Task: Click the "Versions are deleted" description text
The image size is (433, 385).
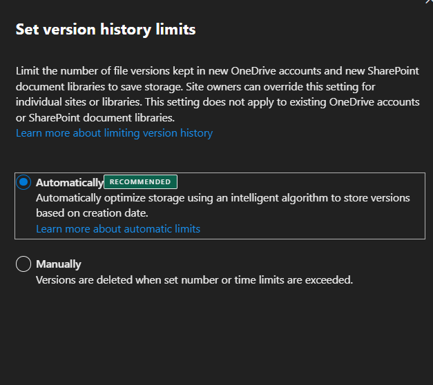Action: tap(193, 279)
